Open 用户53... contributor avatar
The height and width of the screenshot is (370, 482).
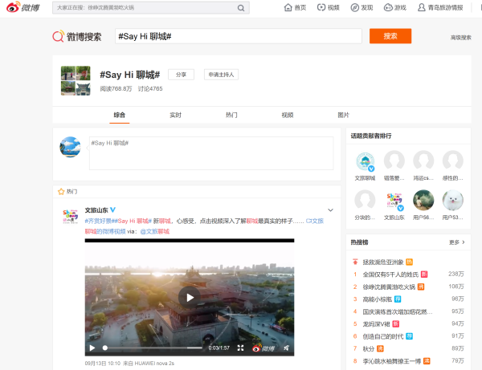[x=453, y=200]
